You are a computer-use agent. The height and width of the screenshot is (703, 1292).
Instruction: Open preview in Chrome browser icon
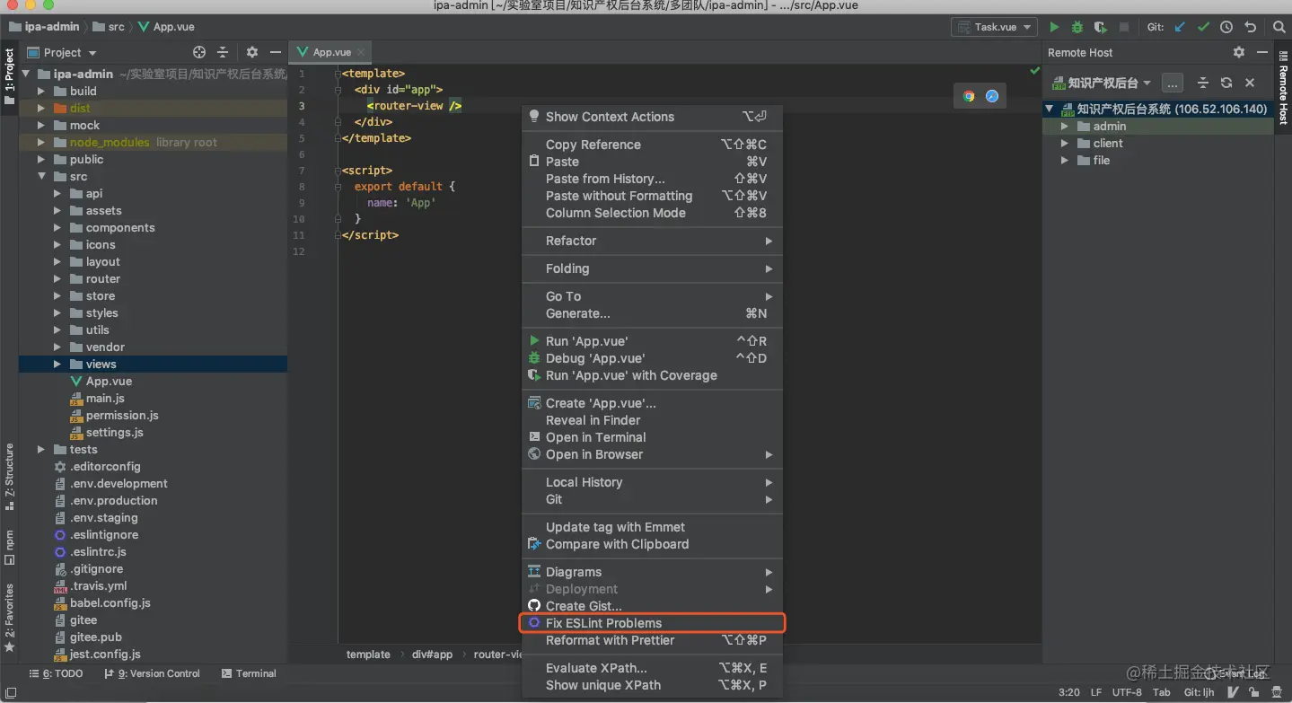[x=969, y=96]
